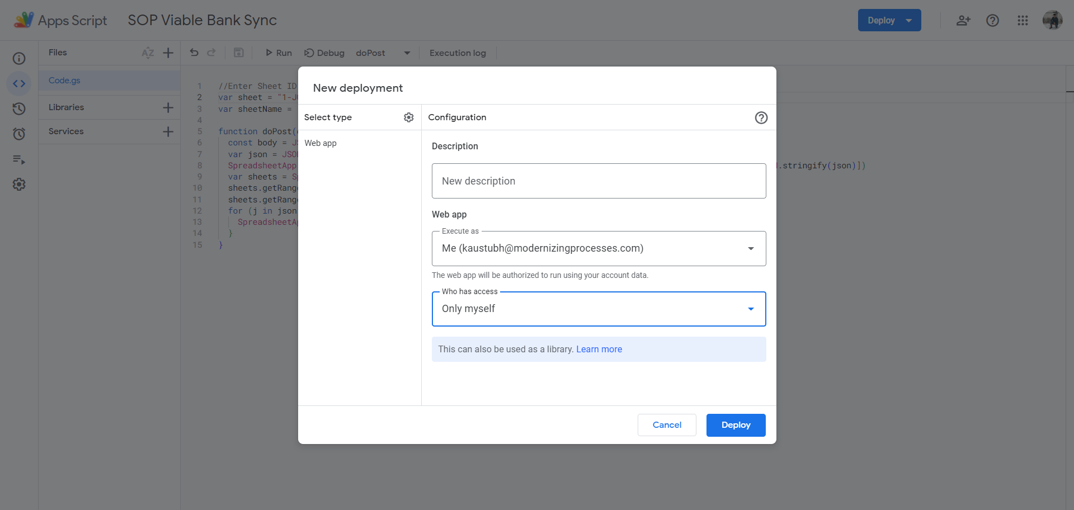This screenshot has width=1074, height=510.
Task: Add a library with plus icon
Action: tap(168, 107)
